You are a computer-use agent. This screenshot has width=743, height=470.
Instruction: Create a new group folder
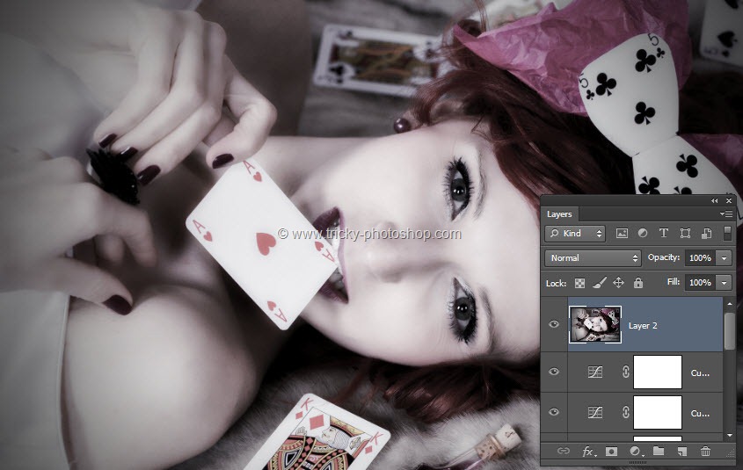coord(658,452)
